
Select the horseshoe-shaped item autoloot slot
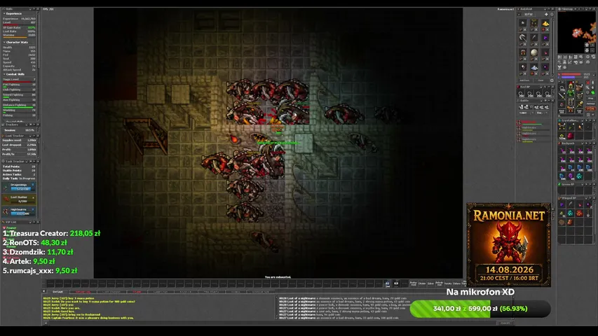(x=523, y=52)
